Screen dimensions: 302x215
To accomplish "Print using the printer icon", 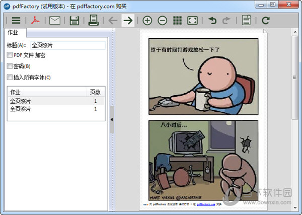I will point(94,20).
